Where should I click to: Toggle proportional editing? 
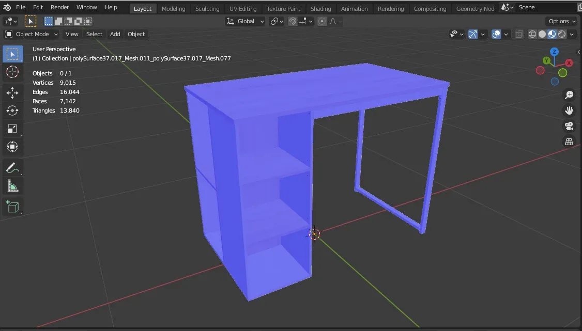[x=321, y=21]
